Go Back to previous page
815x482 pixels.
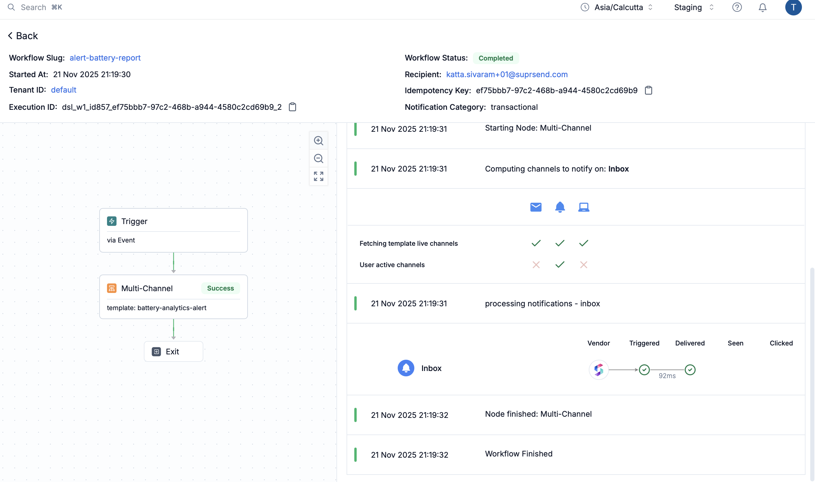point(23,36)
